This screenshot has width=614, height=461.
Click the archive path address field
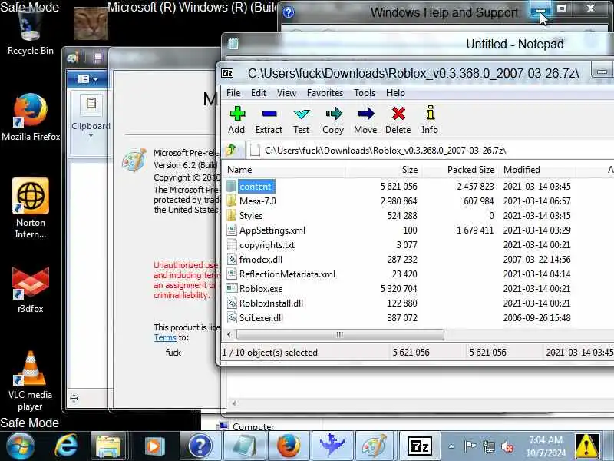coord(430,150)
